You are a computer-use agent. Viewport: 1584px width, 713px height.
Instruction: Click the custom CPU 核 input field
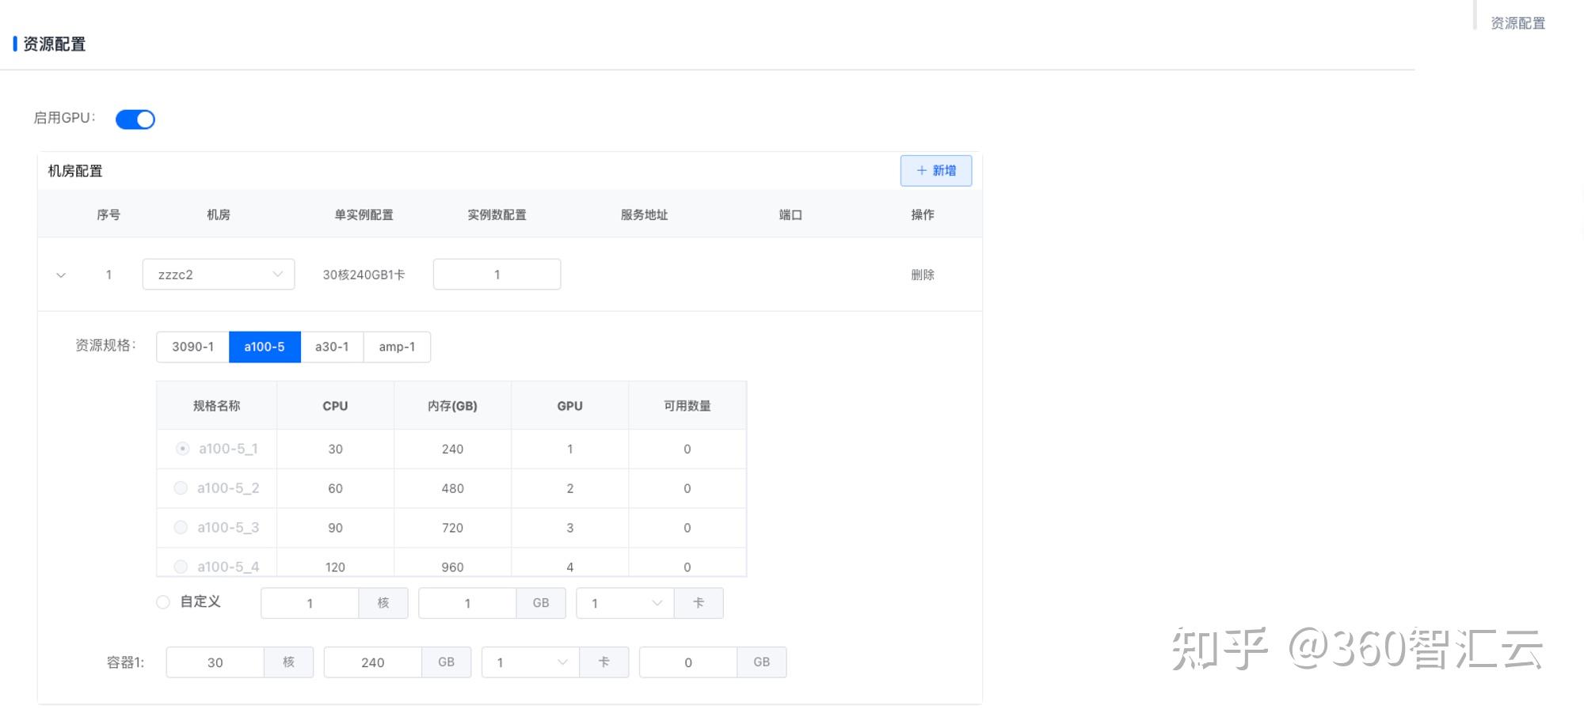310,603
